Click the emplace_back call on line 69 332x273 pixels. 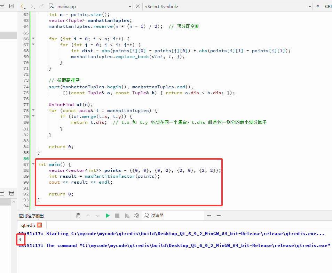[x=132, y=57]
